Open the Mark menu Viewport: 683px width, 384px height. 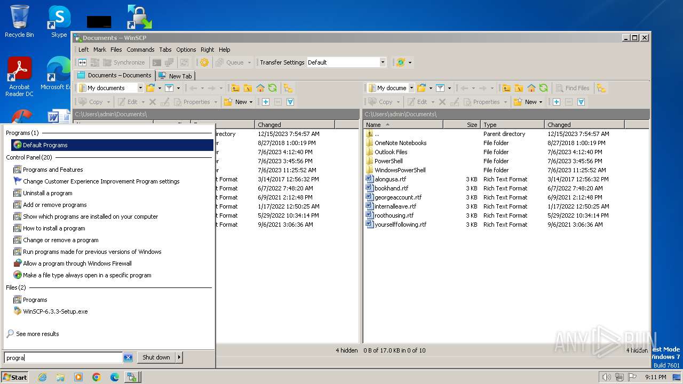coord(100,50)
